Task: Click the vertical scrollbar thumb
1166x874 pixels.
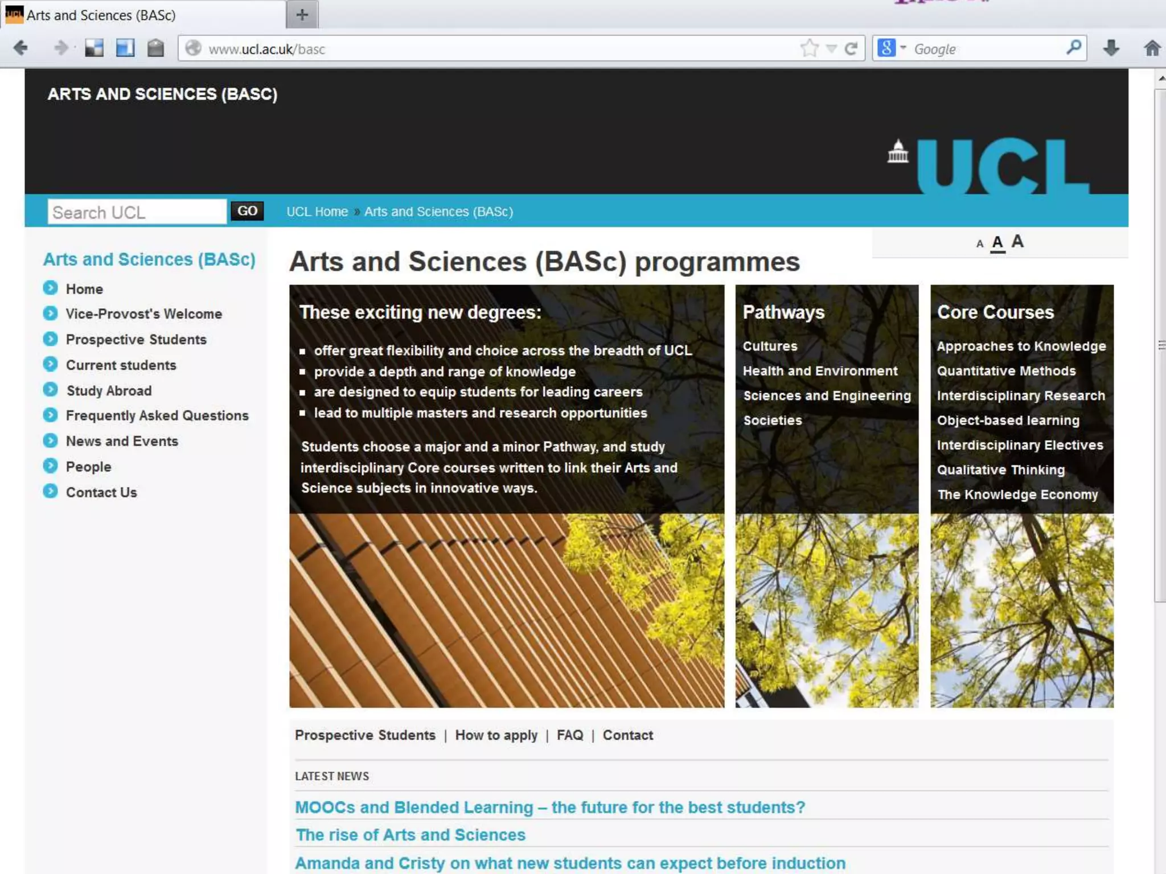Action: (1160, 345)
